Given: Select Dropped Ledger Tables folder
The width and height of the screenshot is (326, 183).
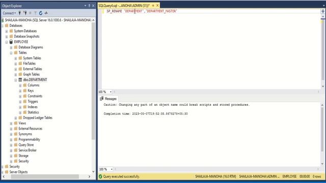Looking at the screenshot, I should (38, 117).
